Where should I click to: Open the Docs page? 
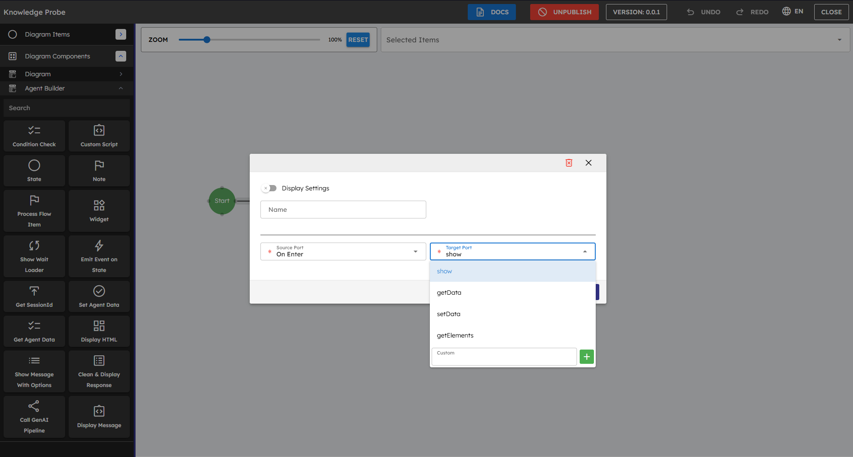pyautogui.click(x=491, y=12)
